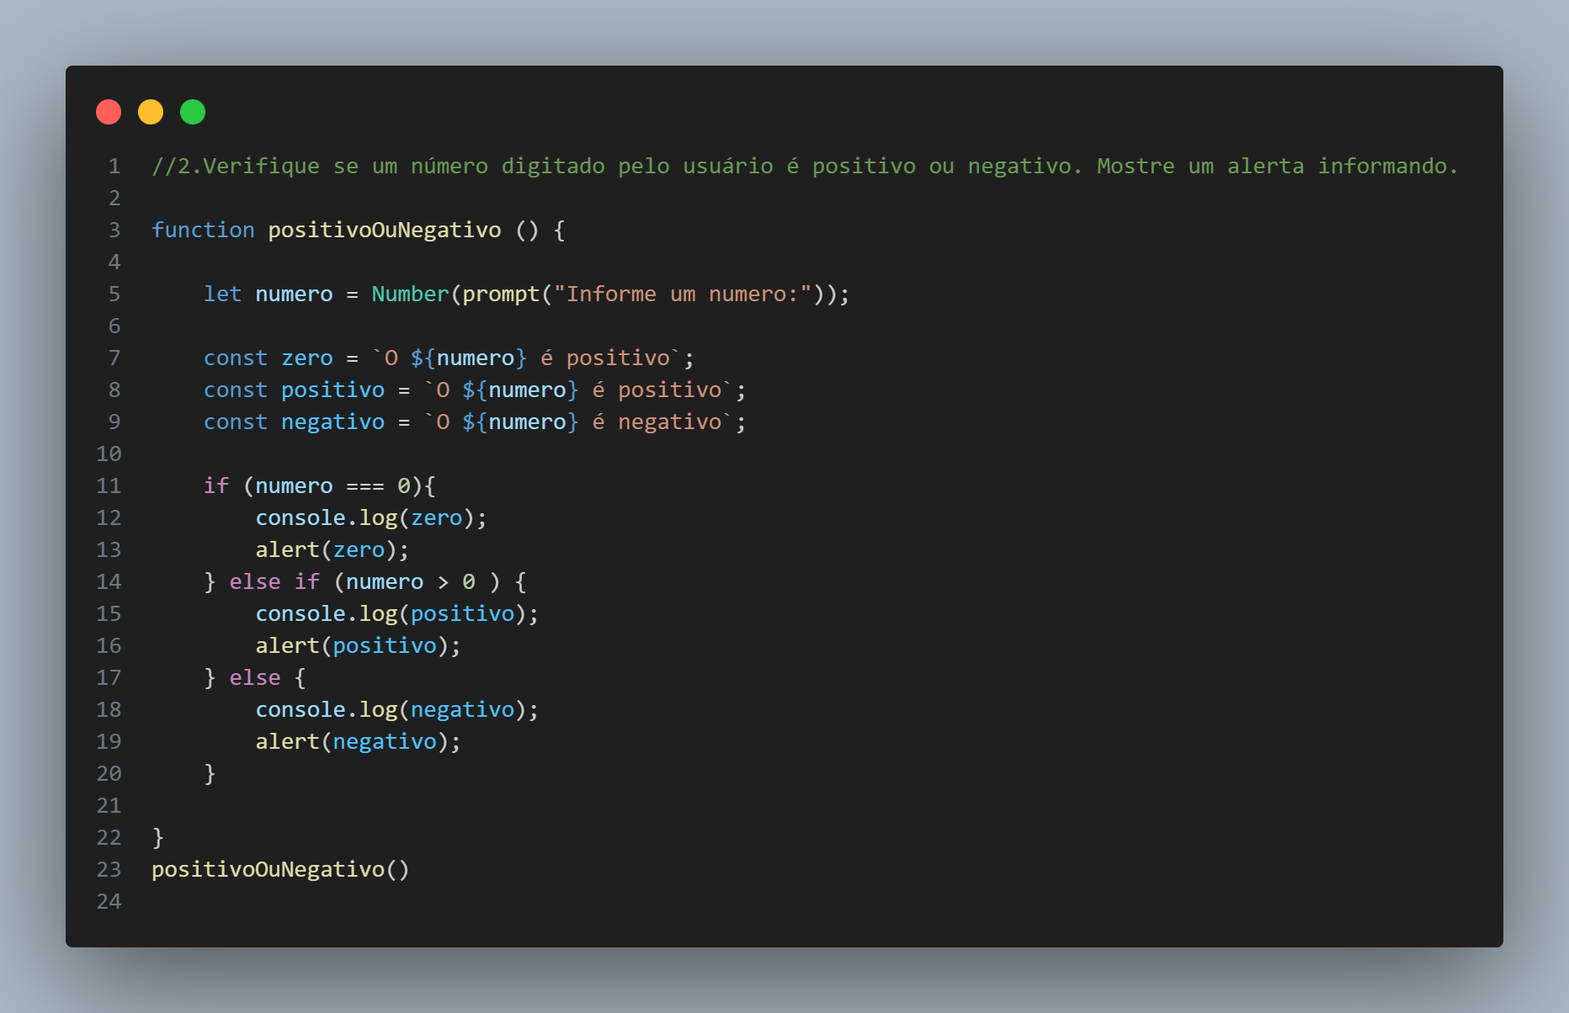Click the 'Number' call on line 5
The width and height of the screenshot is (1569, 1013).
point(410,294)
